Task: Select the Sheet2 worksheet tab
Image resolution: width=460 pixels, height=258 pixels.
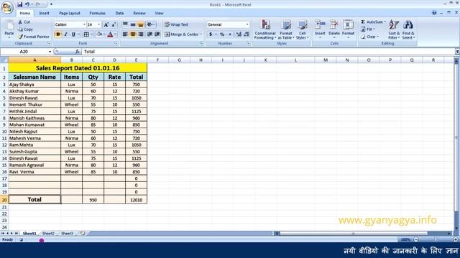Action: [x=48, y=234]
